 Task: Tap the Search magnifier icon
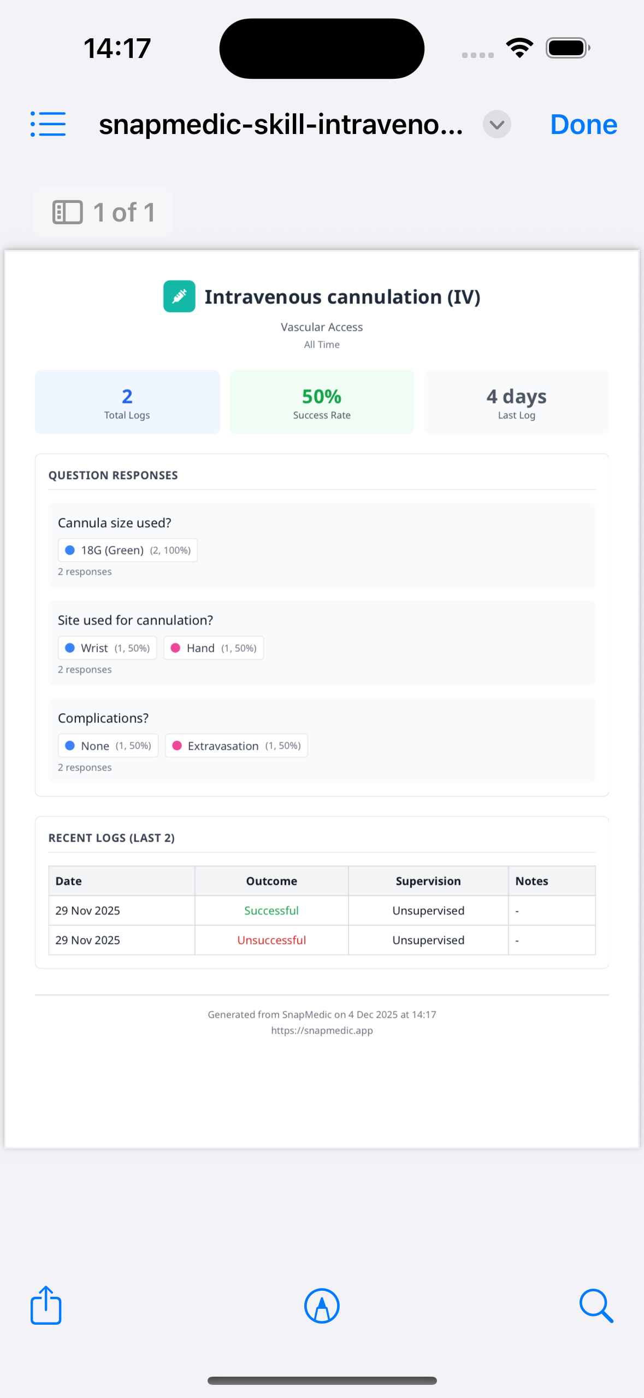point(596,1306)
